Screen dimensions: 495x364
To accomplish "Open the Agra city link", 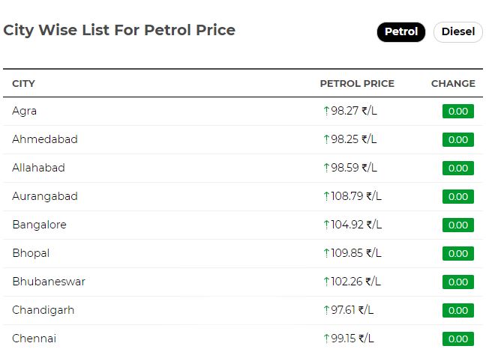I will click(24, 112).
